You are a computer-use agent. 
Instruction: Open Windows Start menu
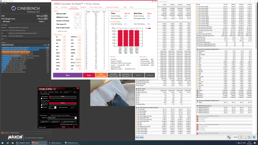coord(2,143)
